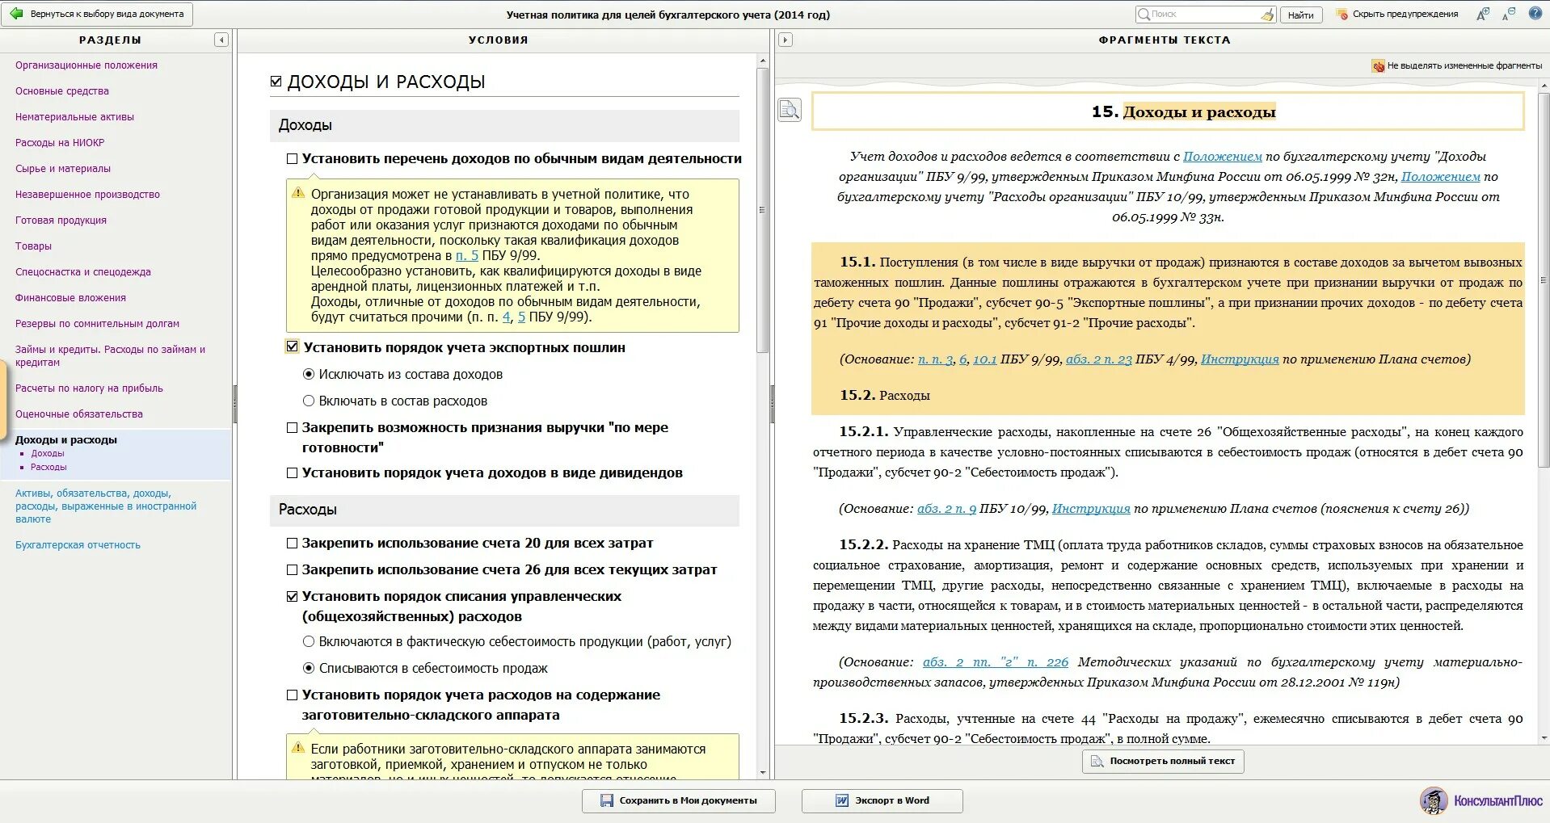Expand the Фрагменты текста panel arrow
Image resolution: width=1550 pixels, height=823 pixels.
click(785, 40)
